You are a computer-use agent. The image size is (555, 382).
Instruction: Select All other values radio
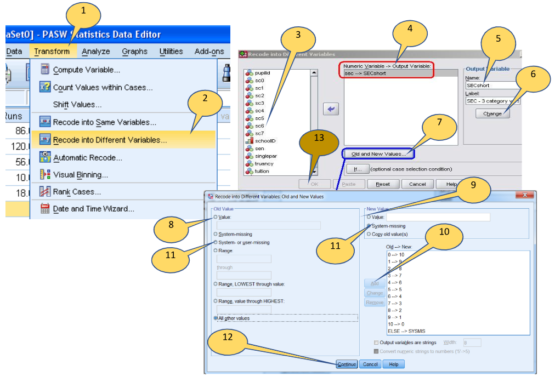coord(215,318)
